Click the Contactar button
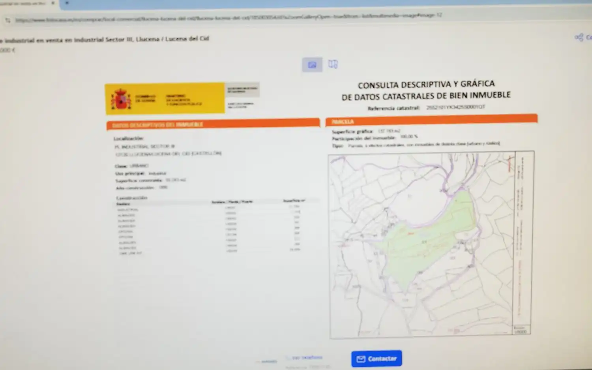592x370 pixels. point(377,359)
